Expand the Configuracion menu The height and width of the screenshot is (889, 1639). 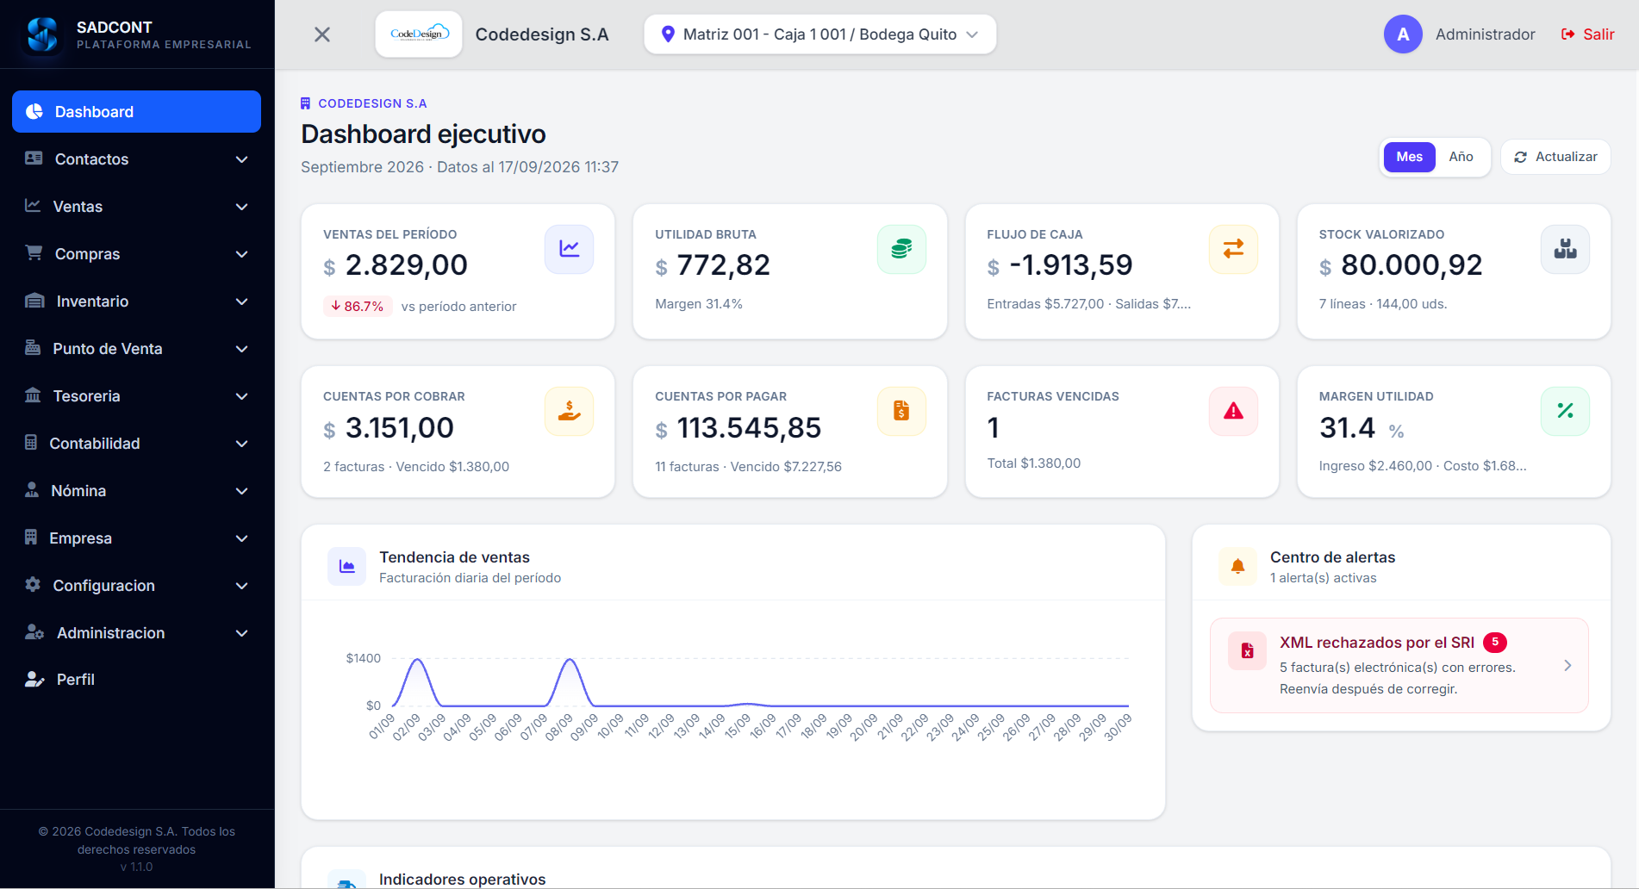136,586
